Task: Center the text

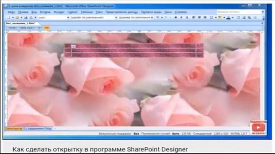Action: point(199,18)
